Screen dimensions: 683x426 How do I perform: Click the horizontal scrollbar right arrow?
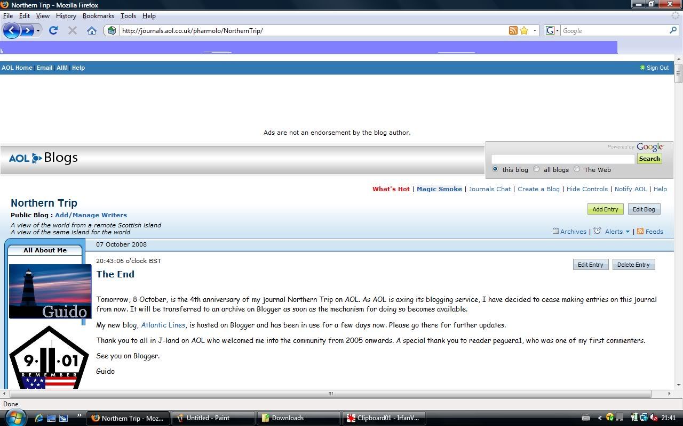(669, 394)
